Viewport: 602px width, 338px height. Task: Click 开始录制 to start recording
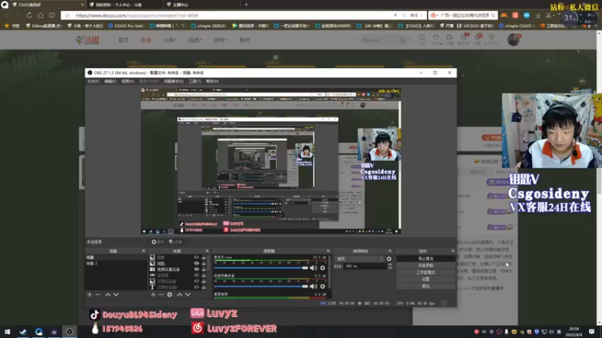pos(425,266)
